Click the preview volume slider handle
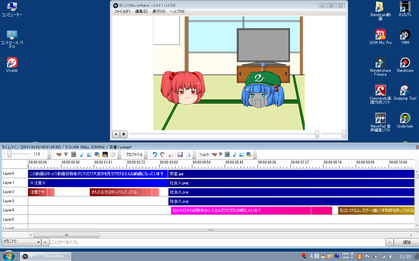This screenshot has height=261, width=419. [344, 134]
